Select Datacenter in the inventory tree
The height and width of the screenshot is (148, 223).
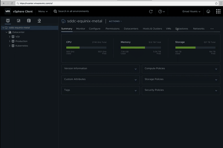coord(18,32)
